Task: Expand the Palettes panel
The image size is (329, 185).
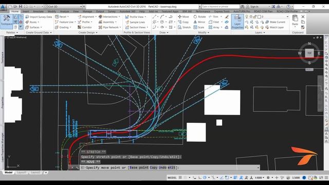Action: coord(12,32)
